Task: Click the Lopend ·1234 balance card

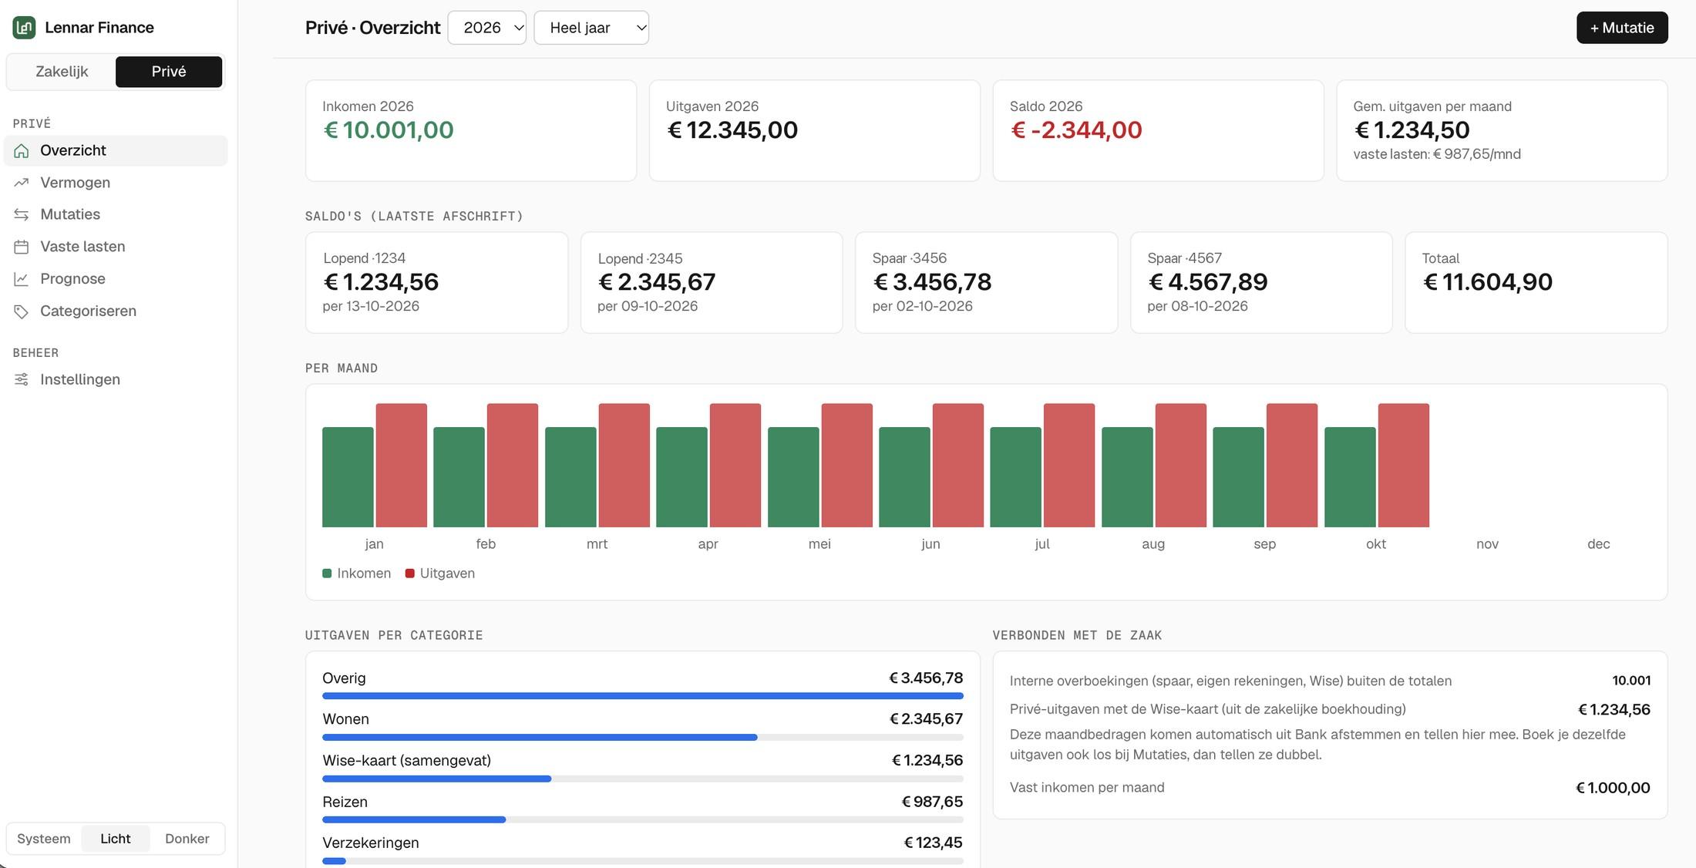Action: pyautogui.click(x=437, y=283)
